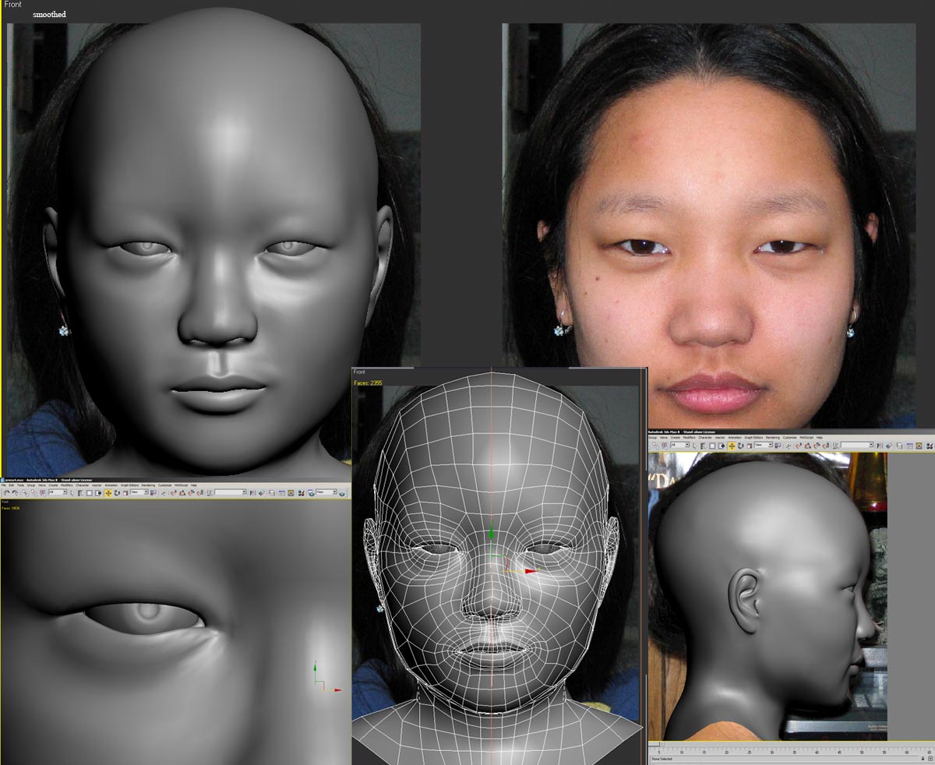Open Align tool in jenny4.max window
Image resolution: width=935 pixels, height=765 pixels.
[x=262, y=493]
